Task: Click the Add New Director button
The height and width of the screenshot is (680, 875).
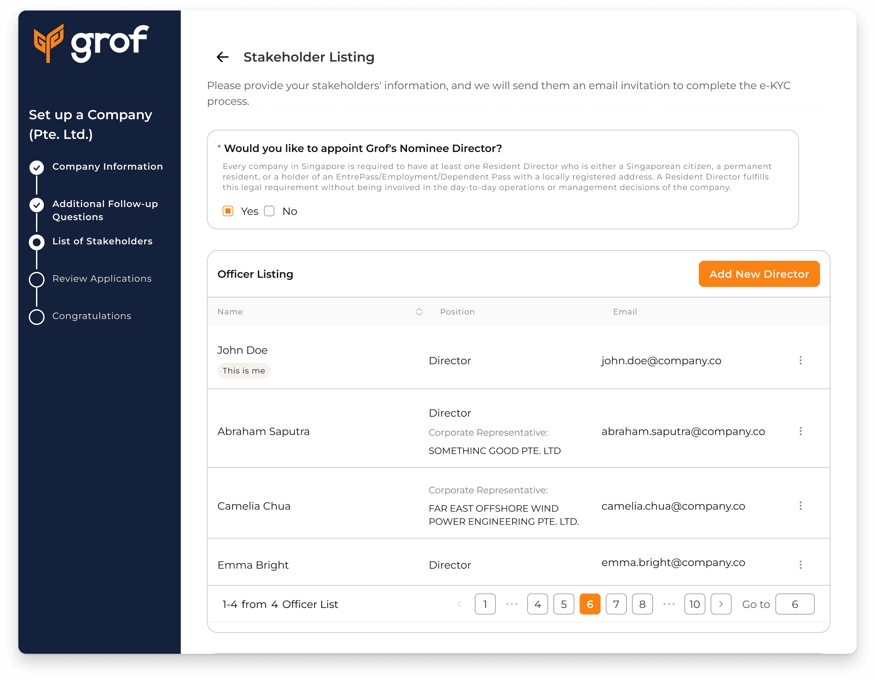Action: pyautogui.click(x=759, y=274)
